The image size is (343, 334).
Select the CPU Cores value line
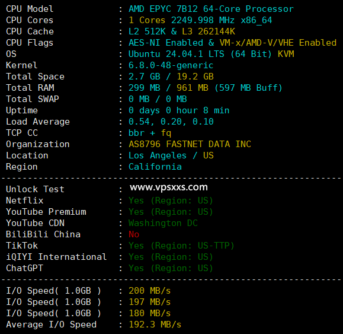tap(200, 20)
